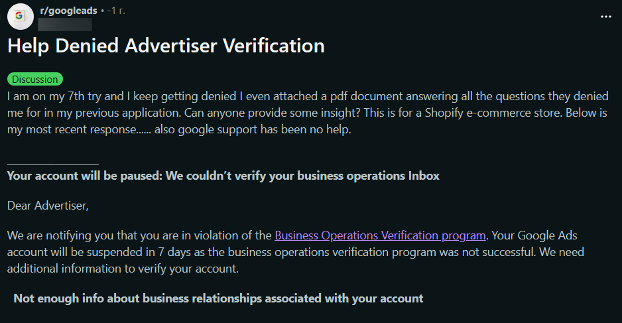This screenshot has width=622, height=323.
Task: Click 'additional information to verify your account' text
Action: click(x=123, y=269)
